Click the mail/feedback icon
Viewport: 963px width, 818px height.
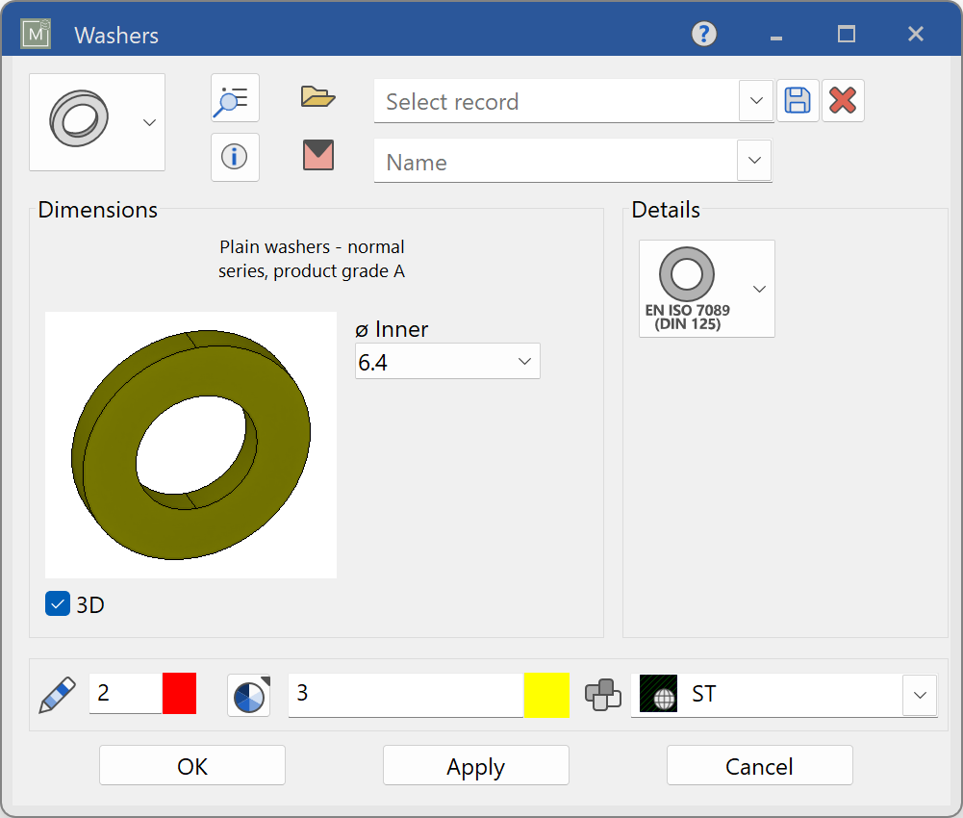point(317,157)
